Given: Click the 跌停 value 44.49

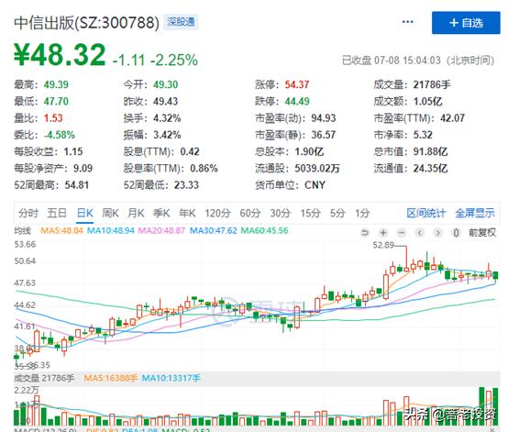Looking at the screenshot, I should 297,102.
